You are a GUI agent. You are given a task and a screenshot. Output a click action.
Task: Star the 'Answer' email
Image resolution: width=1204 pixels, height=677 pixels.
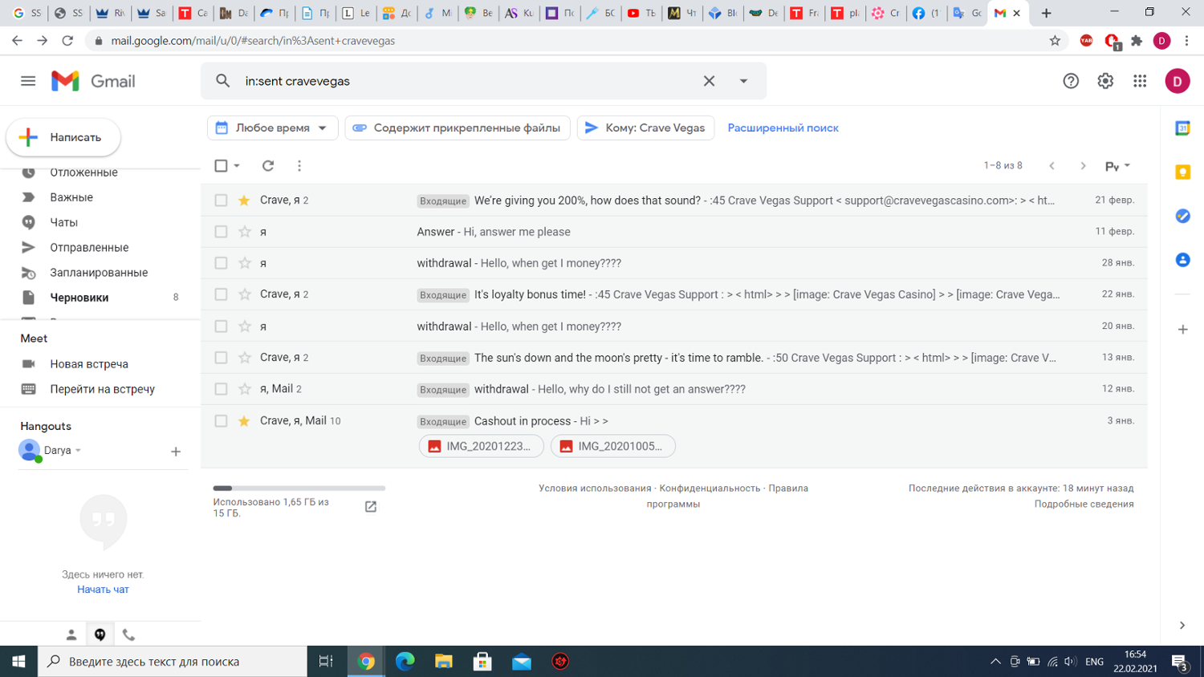[x=245, y=232]
